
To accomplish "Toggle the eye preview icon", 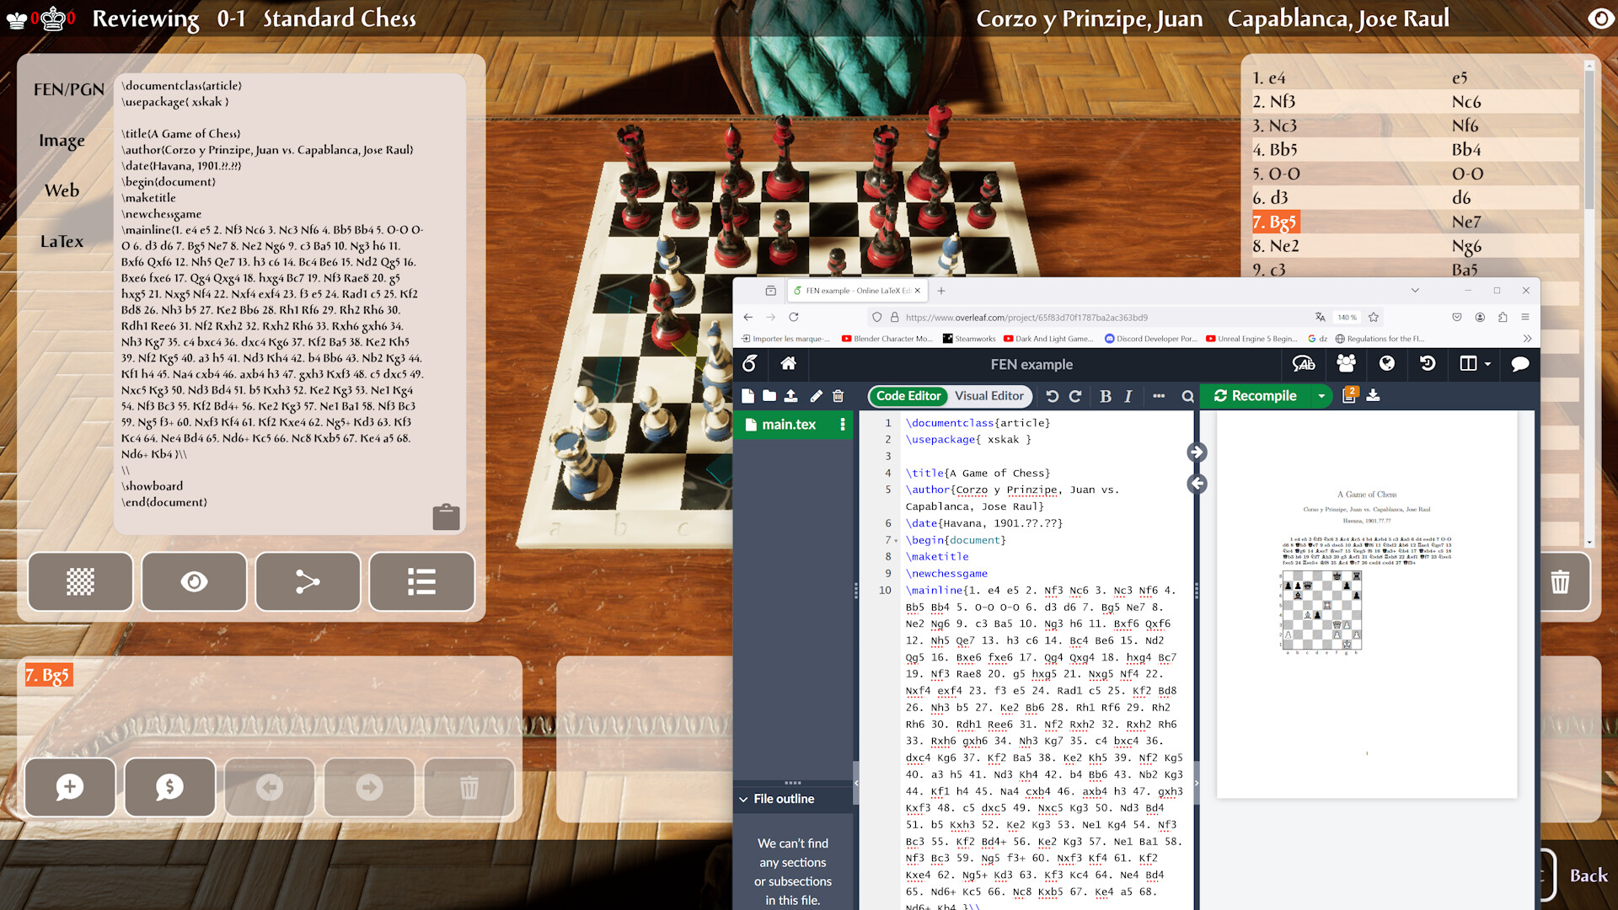I will coord(194,581).
